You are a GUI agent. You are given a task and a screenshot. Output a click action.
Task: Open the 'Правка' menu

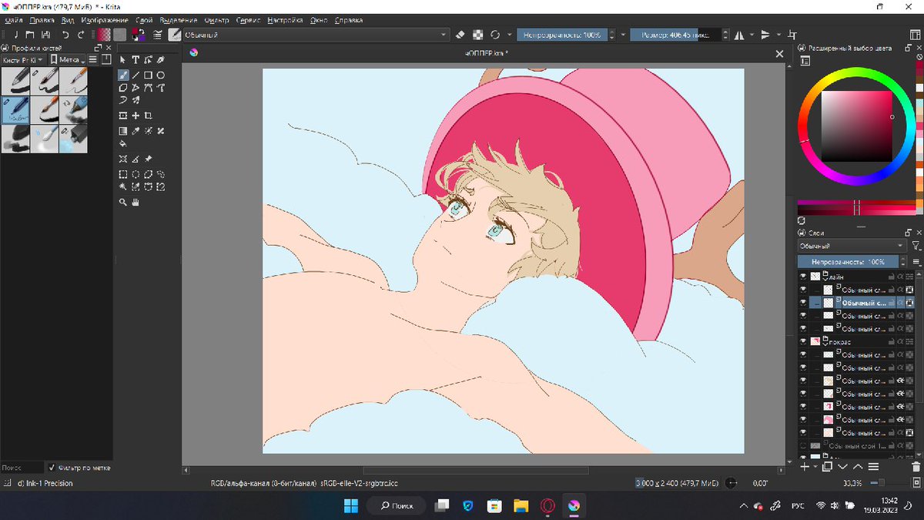(42, 20)
